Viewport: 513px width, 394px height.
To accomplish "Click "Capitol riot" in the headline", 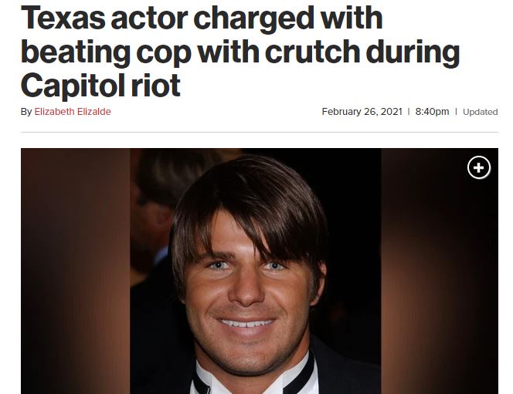I will click(x=100, y=85).
